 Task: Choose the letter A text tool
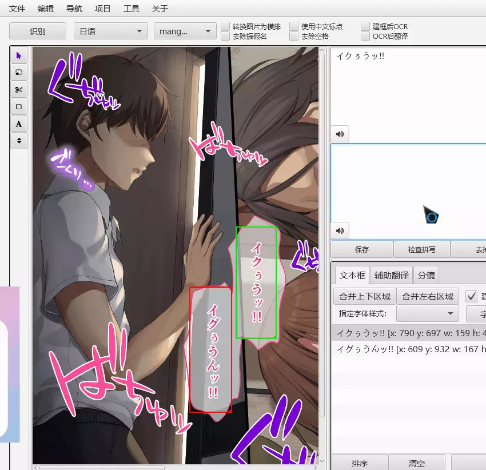point(19,124)
